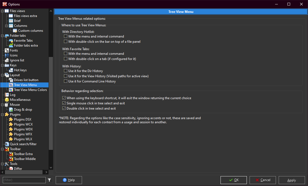Click the Fonts icon in the tree
The height and width of the screenshot is (186, 308).
[7, 50]
